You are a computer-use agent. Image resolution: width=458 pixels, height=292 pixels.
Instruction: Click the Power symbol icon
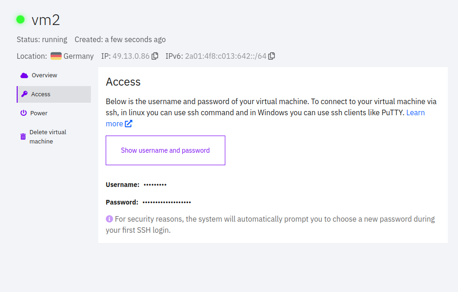click(24, 113)
